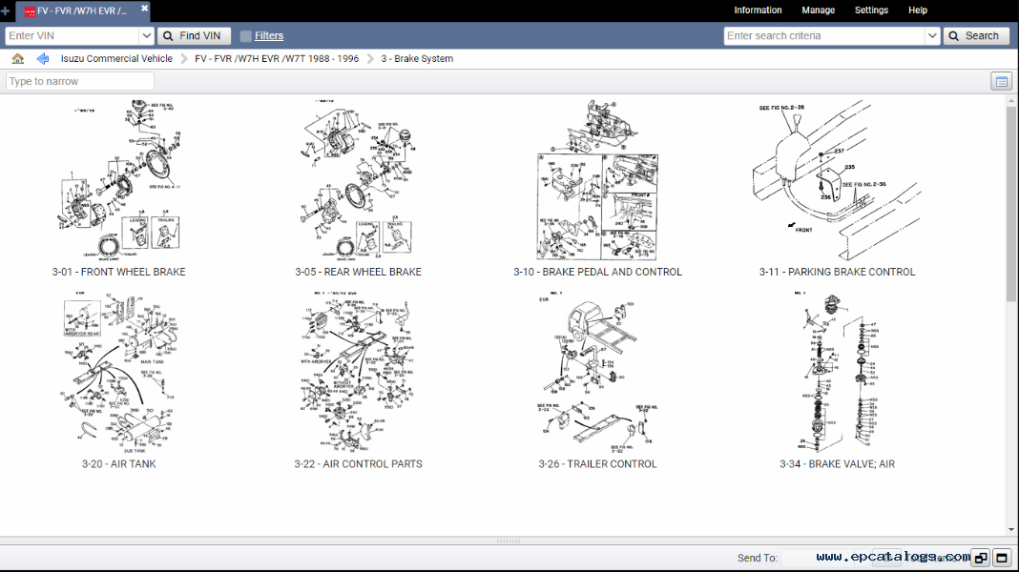The width and height of the screenshot is (1019, 572).
Task: Click '3-20 - AIR TANK' label
Action: point(119,464)
